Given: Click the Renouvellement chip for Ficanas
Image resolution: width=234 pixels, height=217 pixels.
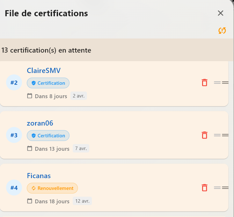Looking at the screenshot, I should click(52, 188).
